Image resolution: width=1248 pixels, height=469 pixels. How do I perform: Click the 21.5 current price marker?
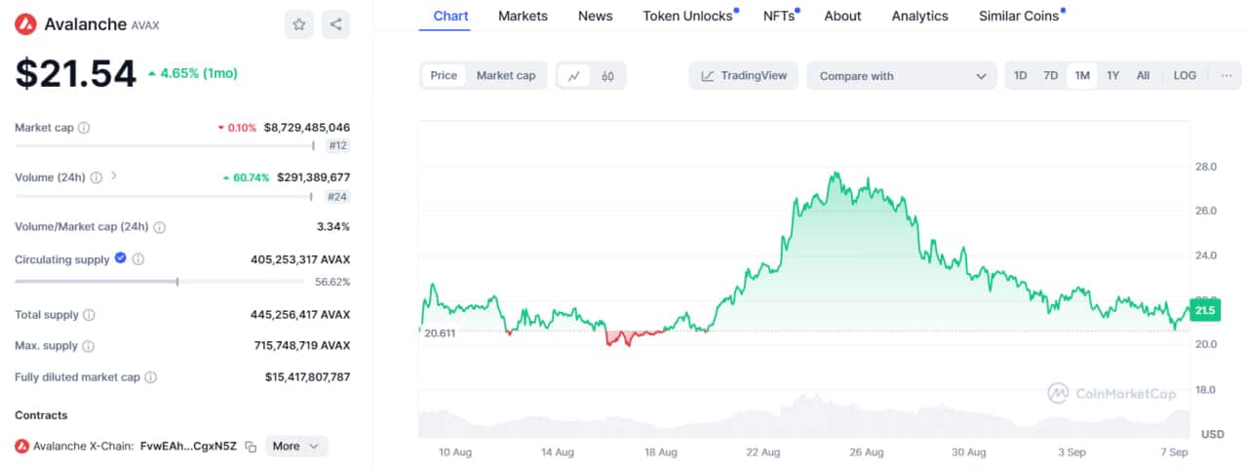[1206, 311]
